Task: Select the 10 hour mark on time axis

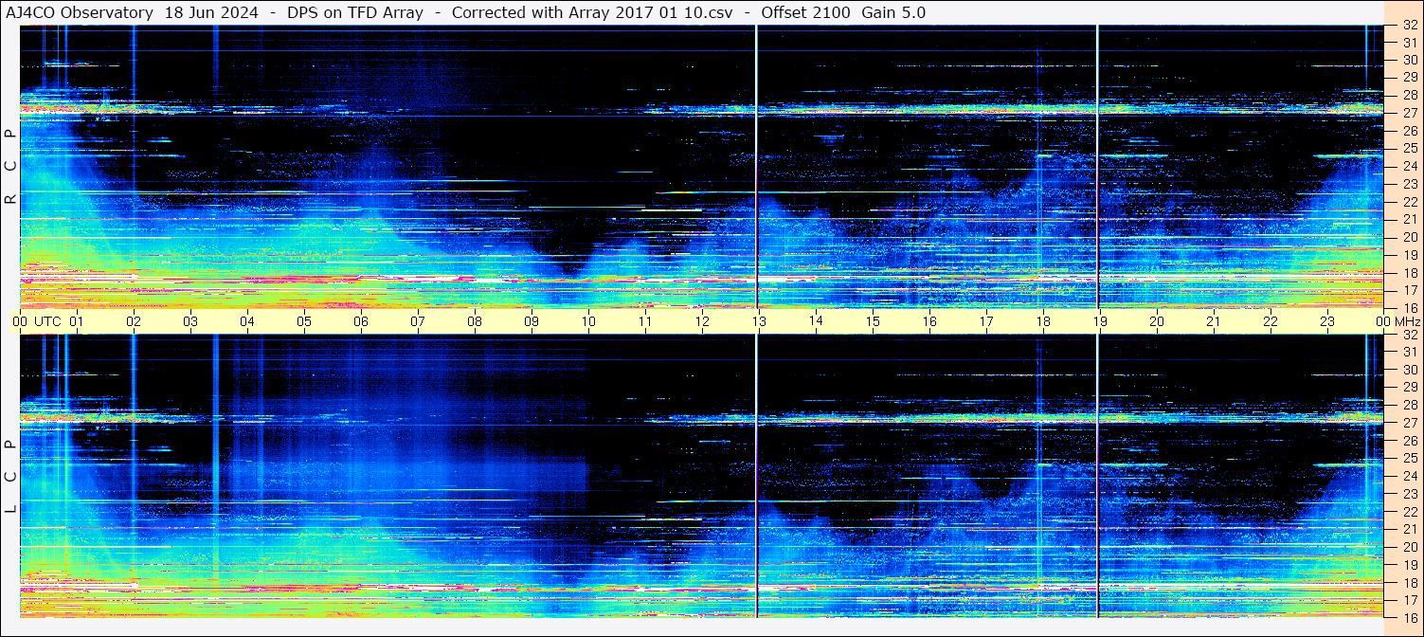Action: pos(588,321)
